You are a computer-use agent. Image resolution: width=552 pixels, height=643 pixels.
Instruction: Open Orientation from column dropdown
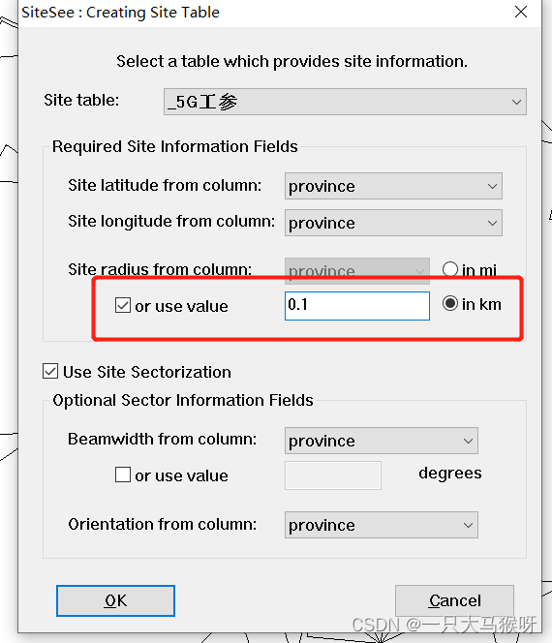[382, 525]
